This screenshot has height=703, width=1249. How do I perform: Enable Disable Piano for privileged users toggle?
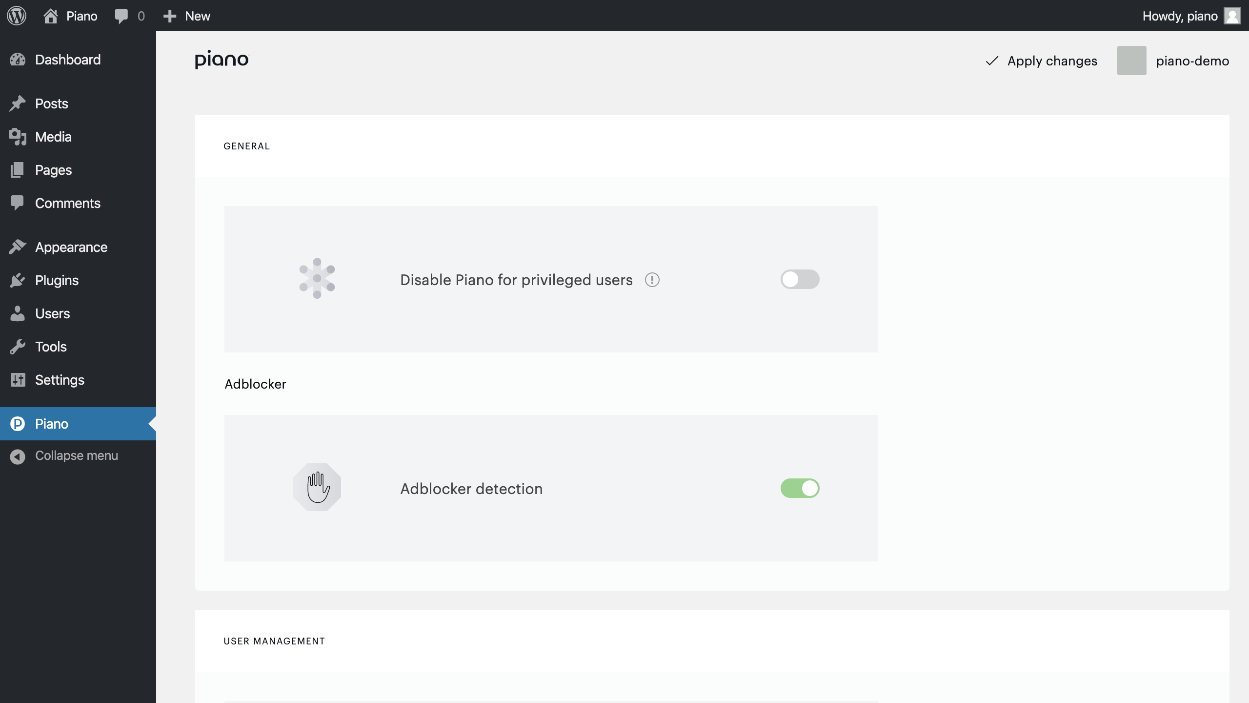pyautogui.click(x=800, y=279)
